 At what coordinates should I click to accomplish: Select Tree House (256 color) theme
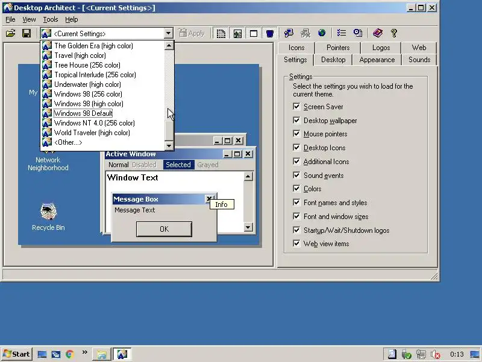coord(102,65)
